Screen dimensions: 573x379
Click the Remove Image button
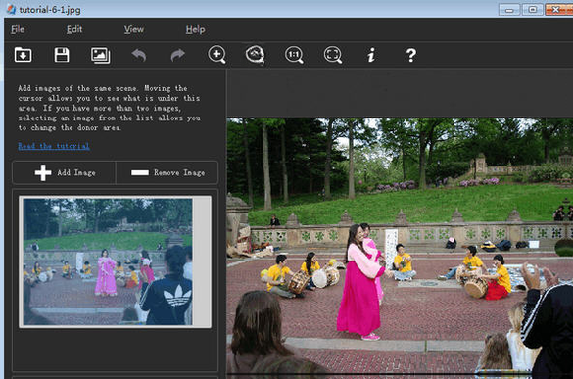(167, 172)
